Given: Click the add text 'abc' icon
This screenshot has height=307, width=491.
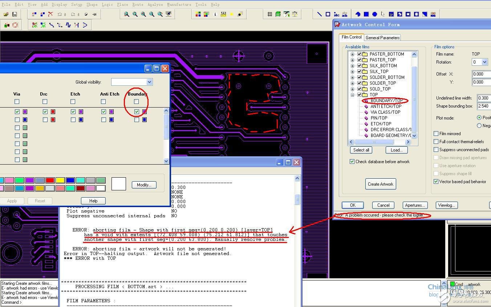Looking at the screenshot, I should [336, 14].
